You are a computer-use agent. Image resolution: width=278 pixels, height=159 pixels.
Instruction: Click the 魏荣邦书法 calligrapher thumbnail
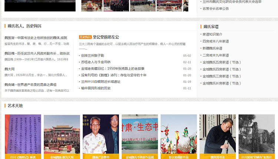click(218, 134)
